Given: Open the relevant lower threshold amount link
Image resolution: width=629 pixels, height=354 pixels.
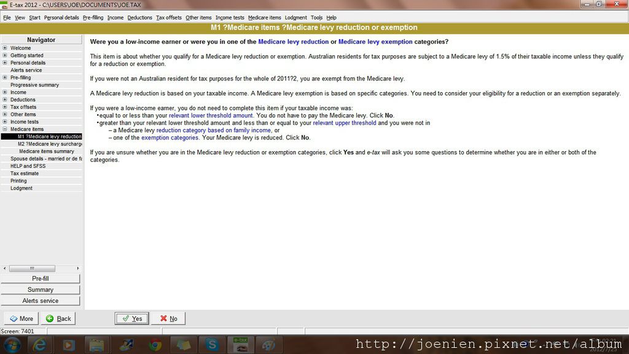Looking at the screenshot, I should tap(211, 116).
